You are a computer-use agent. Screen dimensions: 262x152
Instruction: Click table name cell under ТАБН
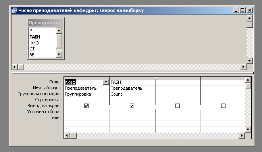pyautogui.click(x=132, y=88)
